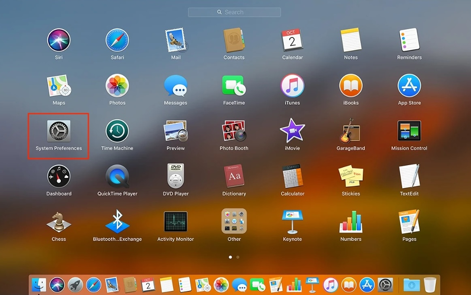This screenshot has width=471, height=295.
Task: Open Contacts in the Launchpad grid
Action: coord(234,40)
